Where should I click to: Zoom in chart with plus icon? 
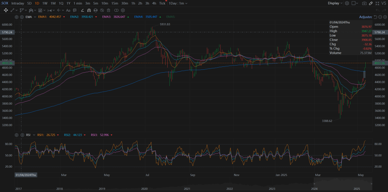coord(385,17)
